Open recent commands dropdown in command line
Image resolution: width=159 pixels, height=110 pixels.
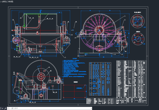pyautogui.click(x=9, y=108)
